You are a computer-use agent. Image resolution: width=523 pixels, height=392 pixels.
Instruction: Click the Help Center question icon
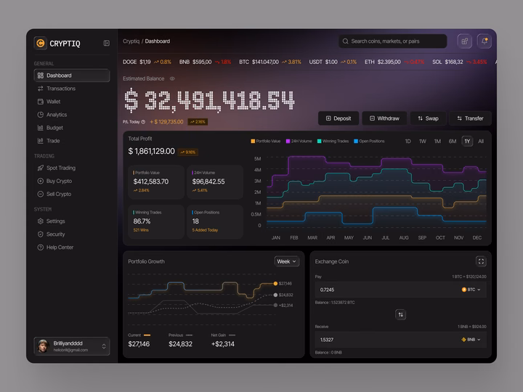coord(41,248)
